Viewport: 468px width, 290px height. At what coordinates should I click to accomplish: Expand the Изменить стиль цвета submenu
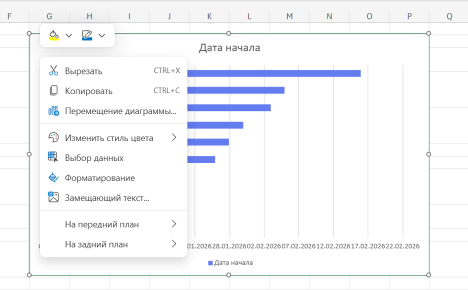tap(174, 139)
